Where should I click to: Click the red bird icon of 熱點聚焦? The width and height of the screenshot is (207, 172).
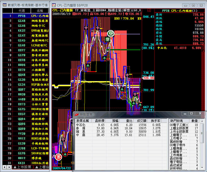pos(77,114)
